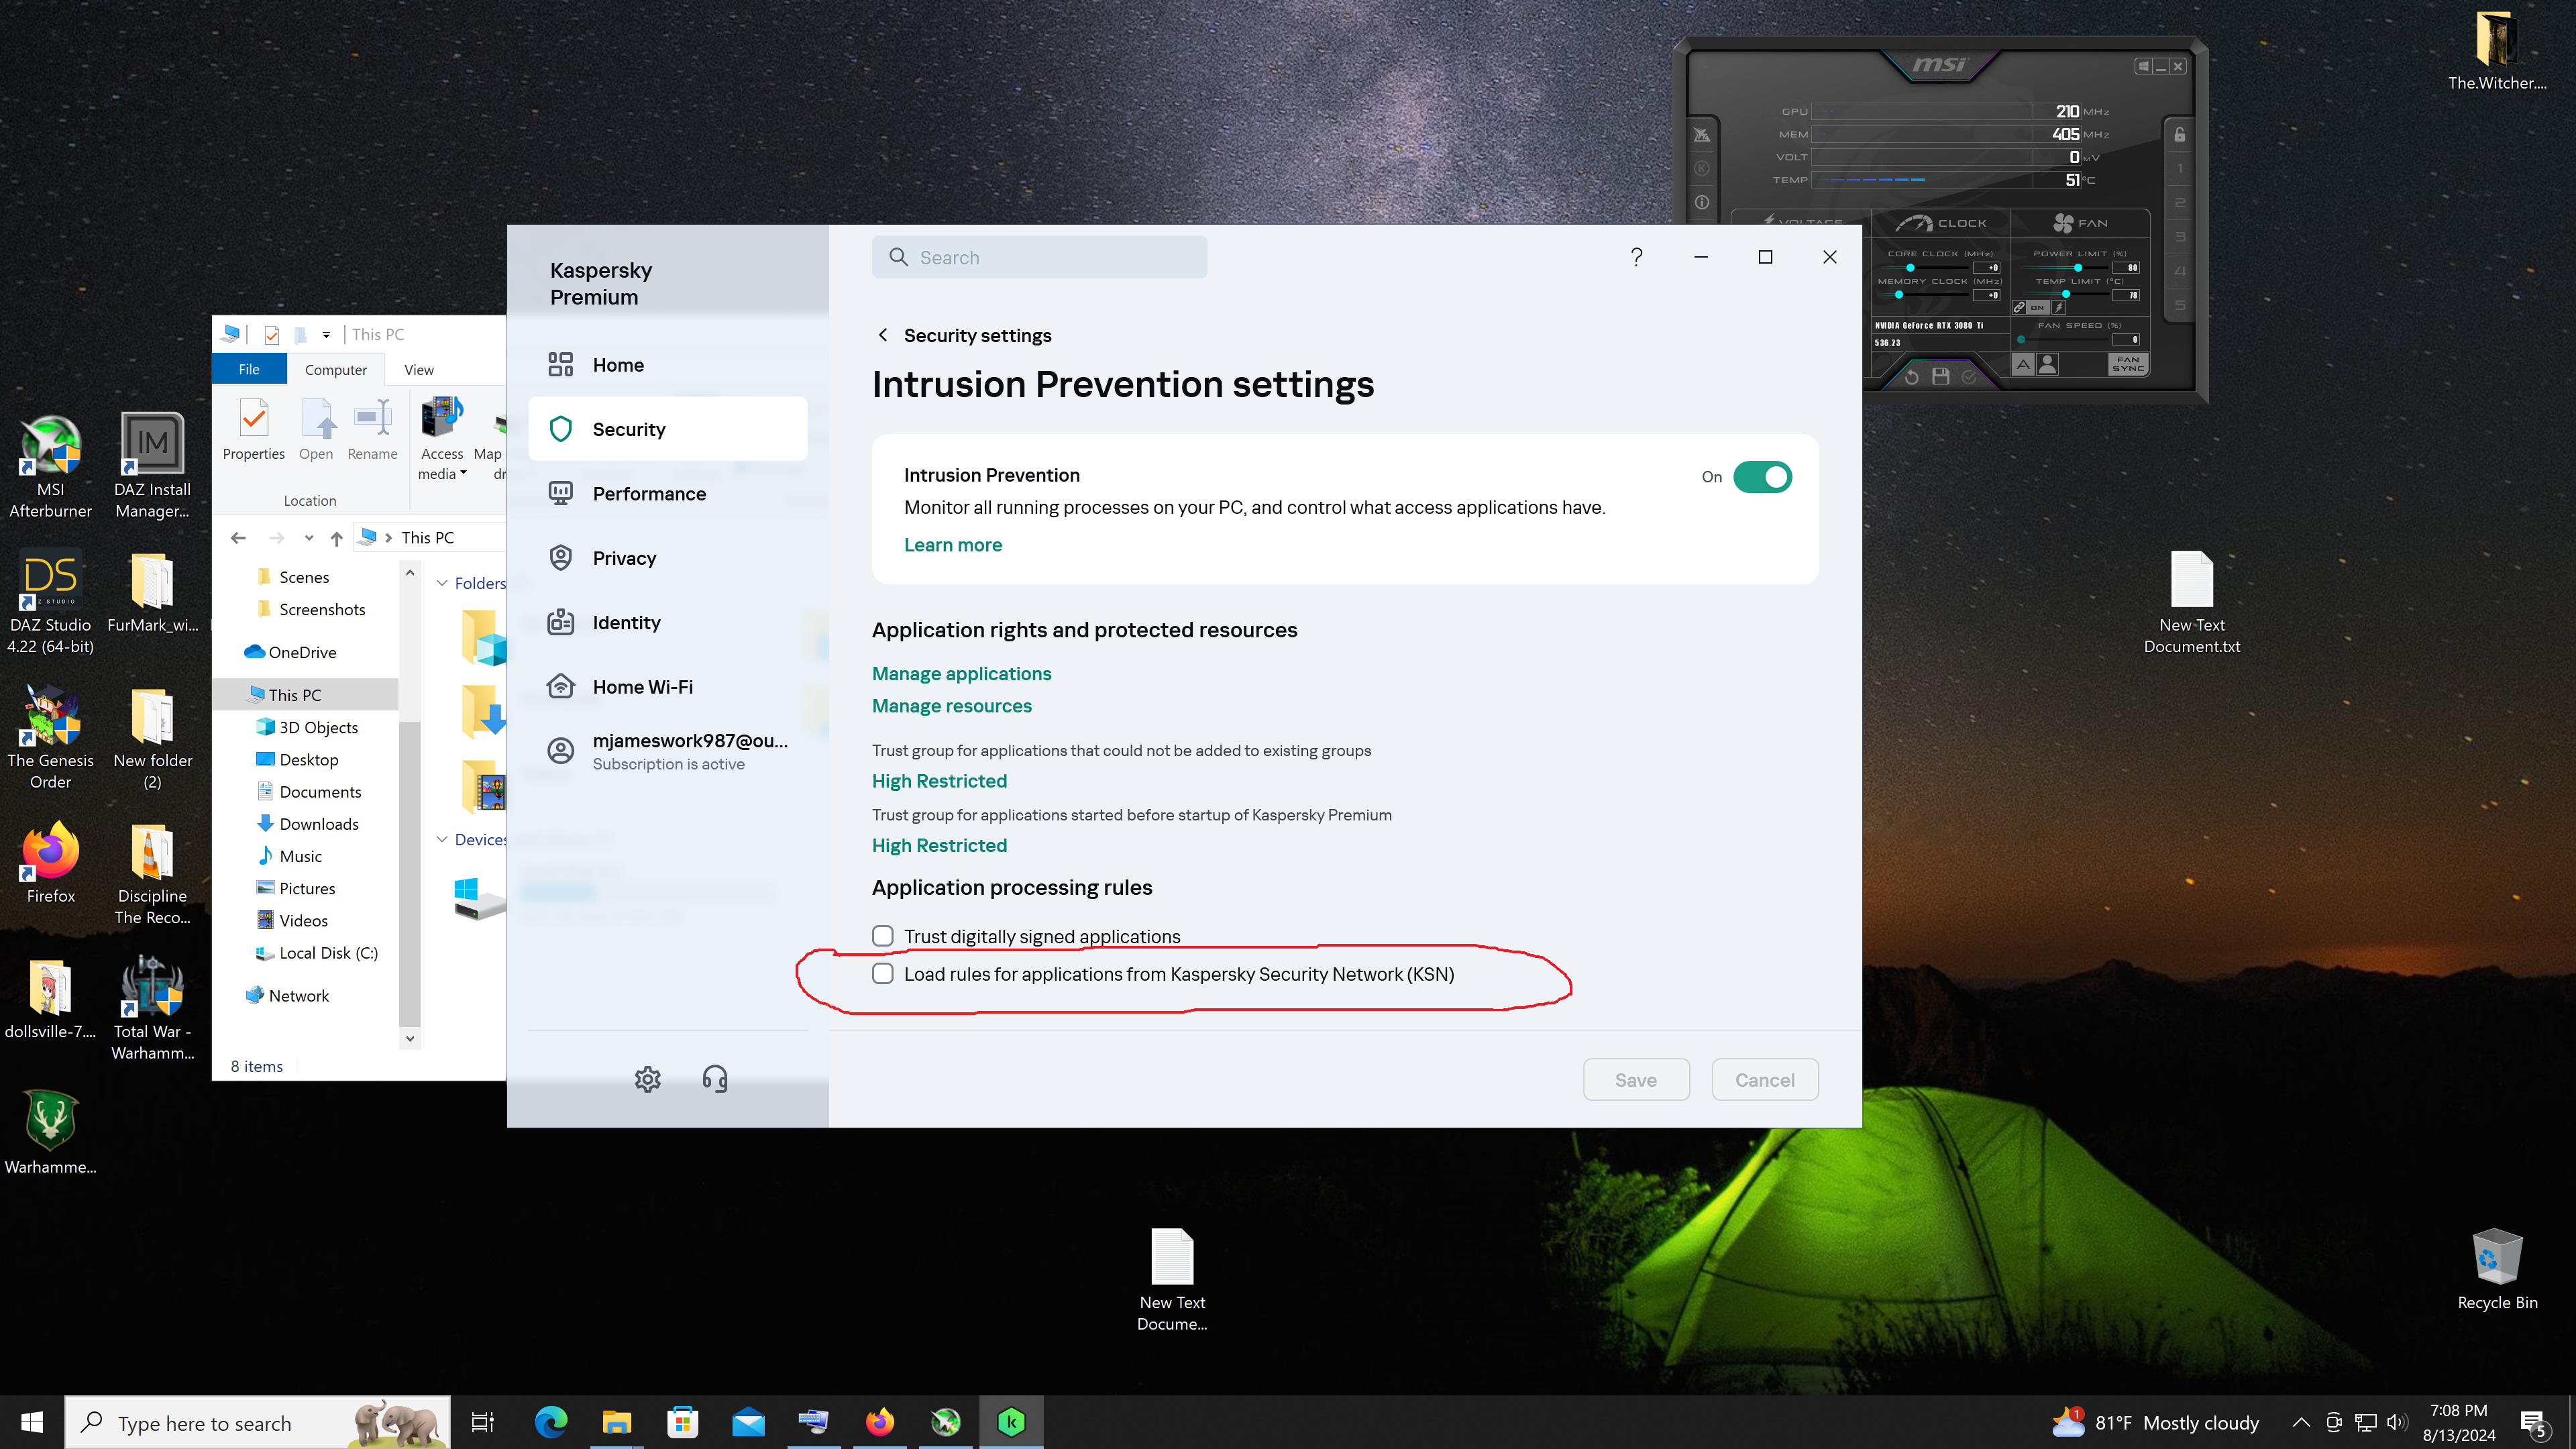The height and width of the screenshot is (1449, 2576).
Task: Click Kaspersky icon in the taskbar
Action: click(1011, 1422)
